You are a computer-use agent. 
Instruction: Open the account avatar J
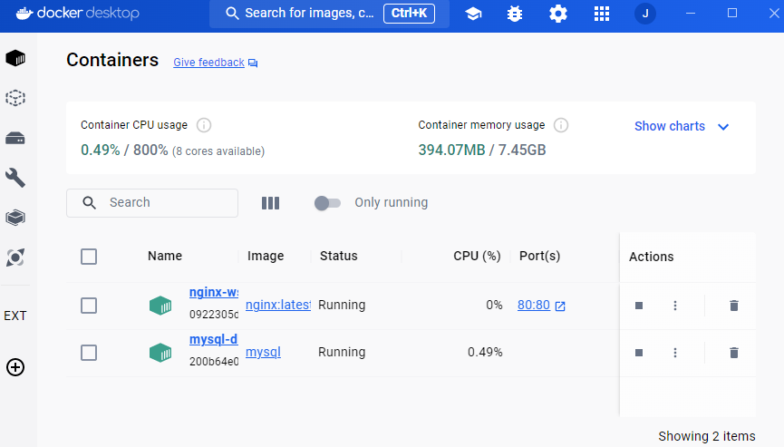[x=645, y=14]
